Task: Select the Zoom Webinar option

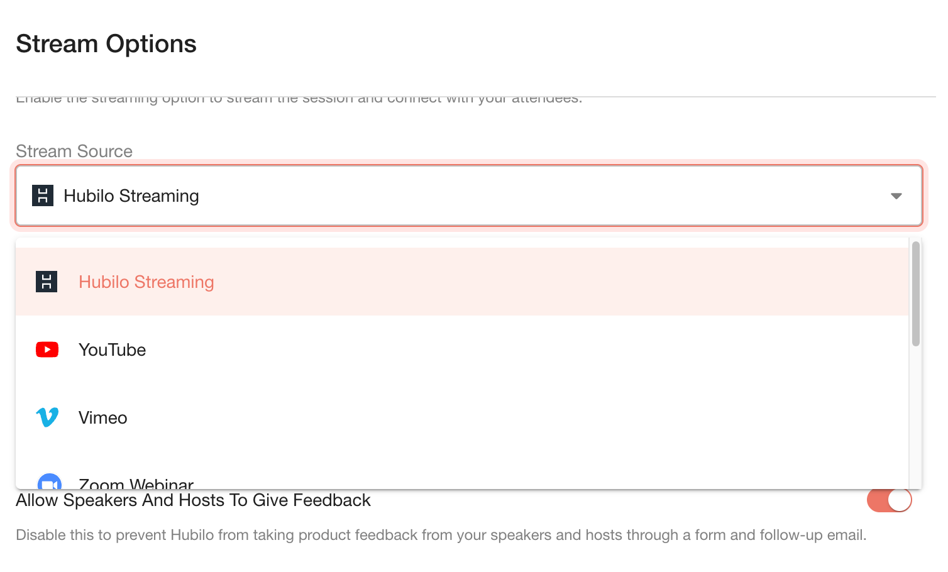Action: 136,483
